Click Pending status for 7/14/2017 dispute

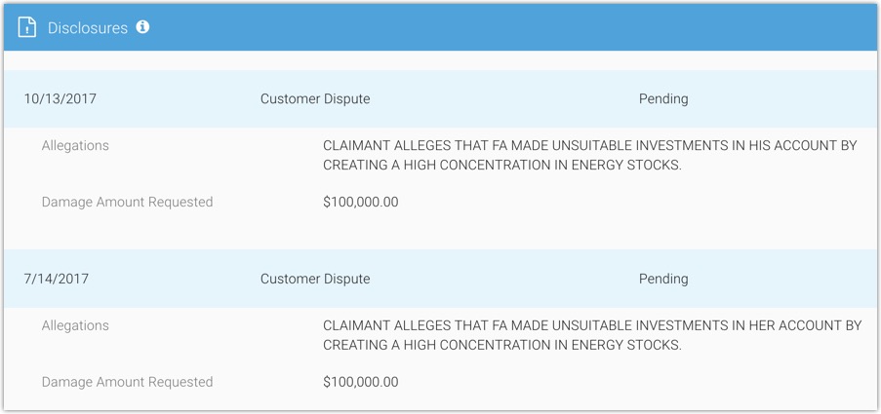point(663,279)
